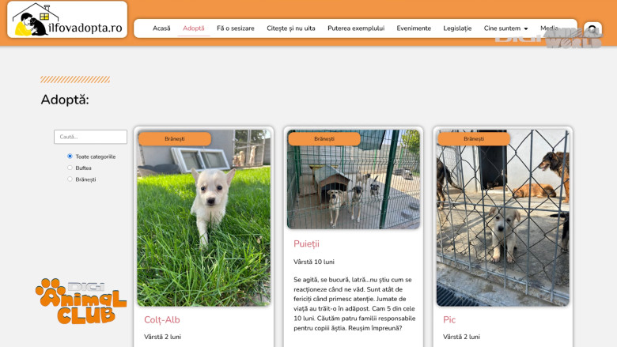This screenshot has height=347, width=617.
Task: Open the search magnifier icon
Action: 592,29
